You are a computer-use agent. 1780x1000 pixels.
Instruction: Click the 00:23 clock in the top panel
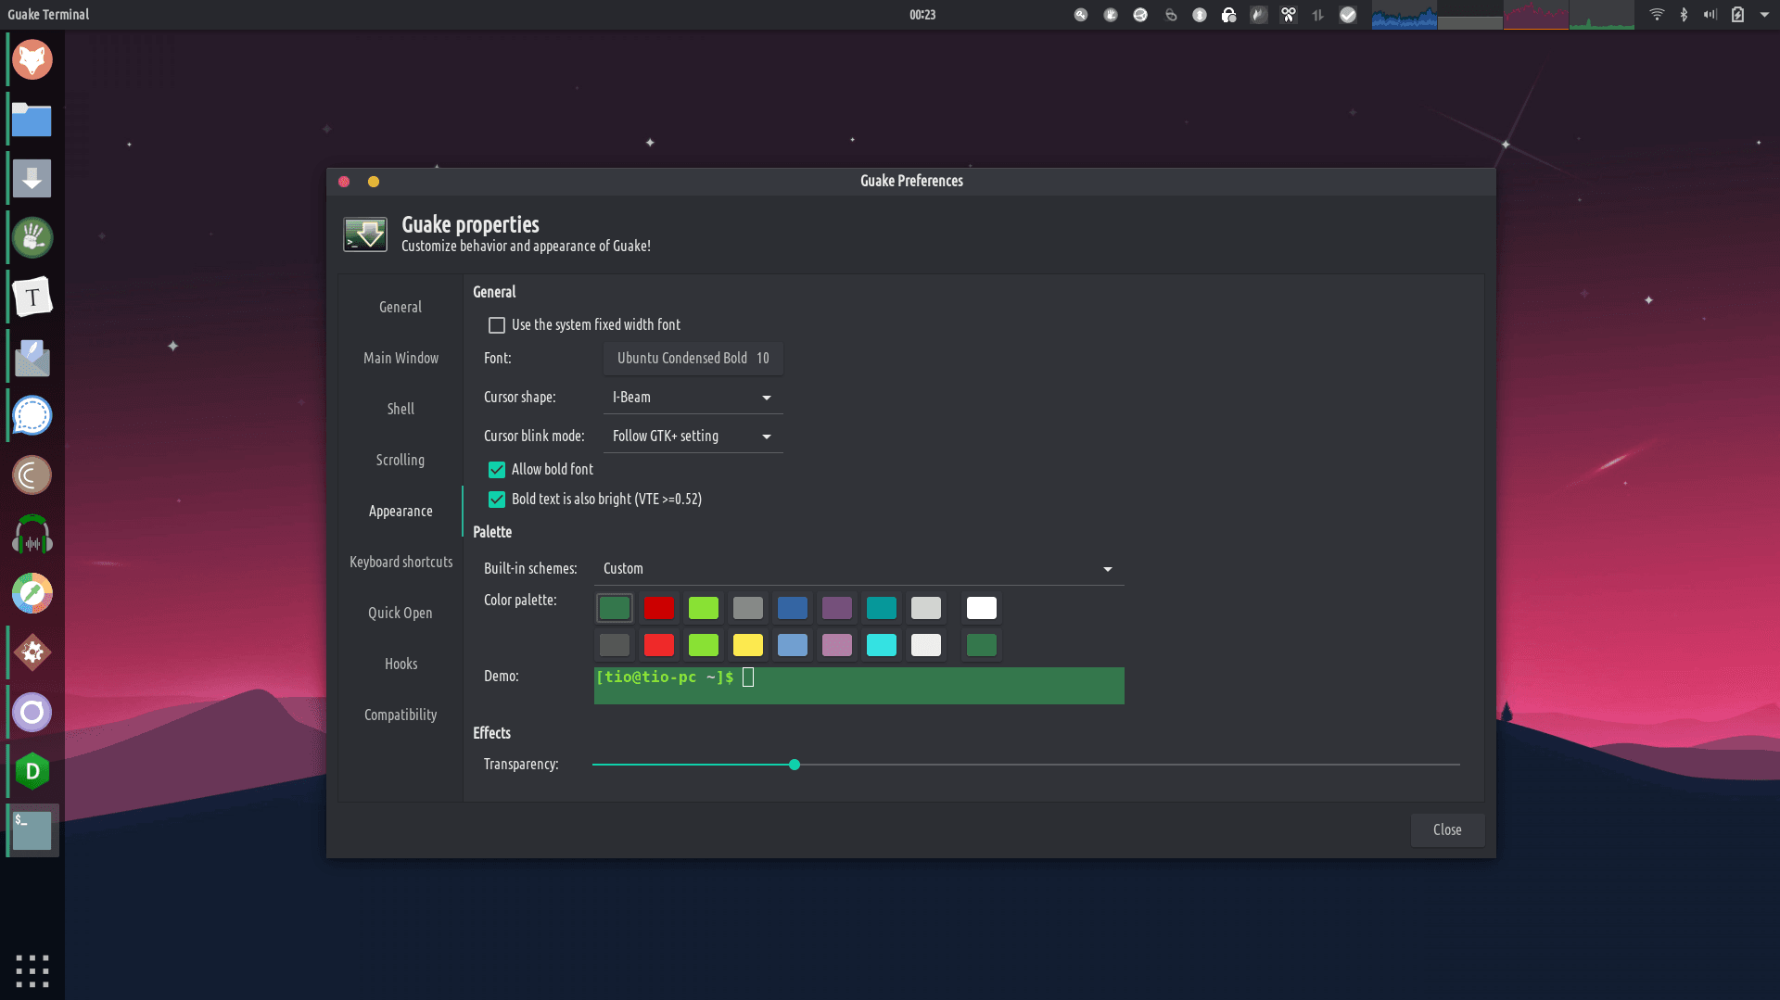point(922,15)
